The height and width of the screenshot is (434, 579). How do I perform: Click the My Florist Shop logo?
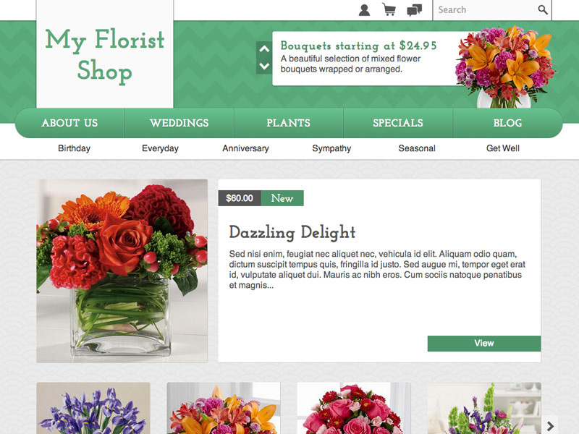[105, 54]
